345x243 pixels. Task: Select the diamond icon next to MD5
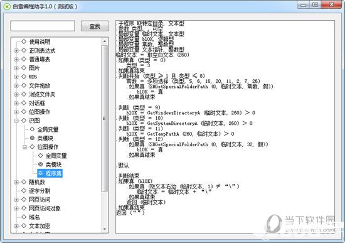(24, 77)
